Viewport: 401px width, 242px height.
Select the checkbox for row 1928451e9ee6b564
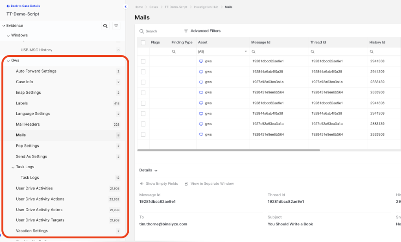coord(143,92)
